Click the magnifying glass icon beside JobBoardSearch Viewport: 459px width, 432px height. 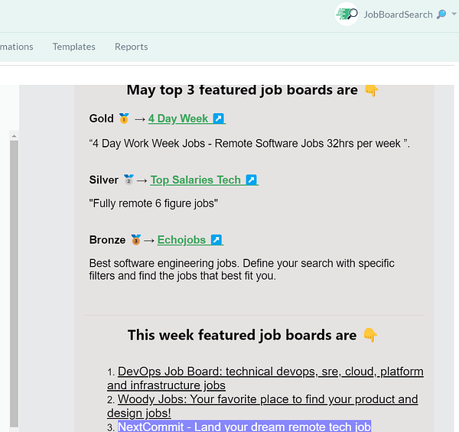(441, 15)
